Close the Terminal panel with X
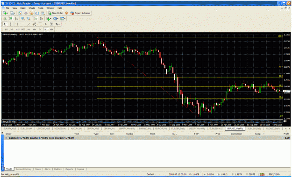Screen dimensions: 292x177 coord(2,133)
